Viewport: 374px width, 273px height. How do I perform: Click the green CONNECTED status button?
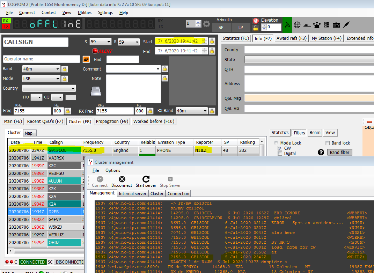[x=32, y=262]
